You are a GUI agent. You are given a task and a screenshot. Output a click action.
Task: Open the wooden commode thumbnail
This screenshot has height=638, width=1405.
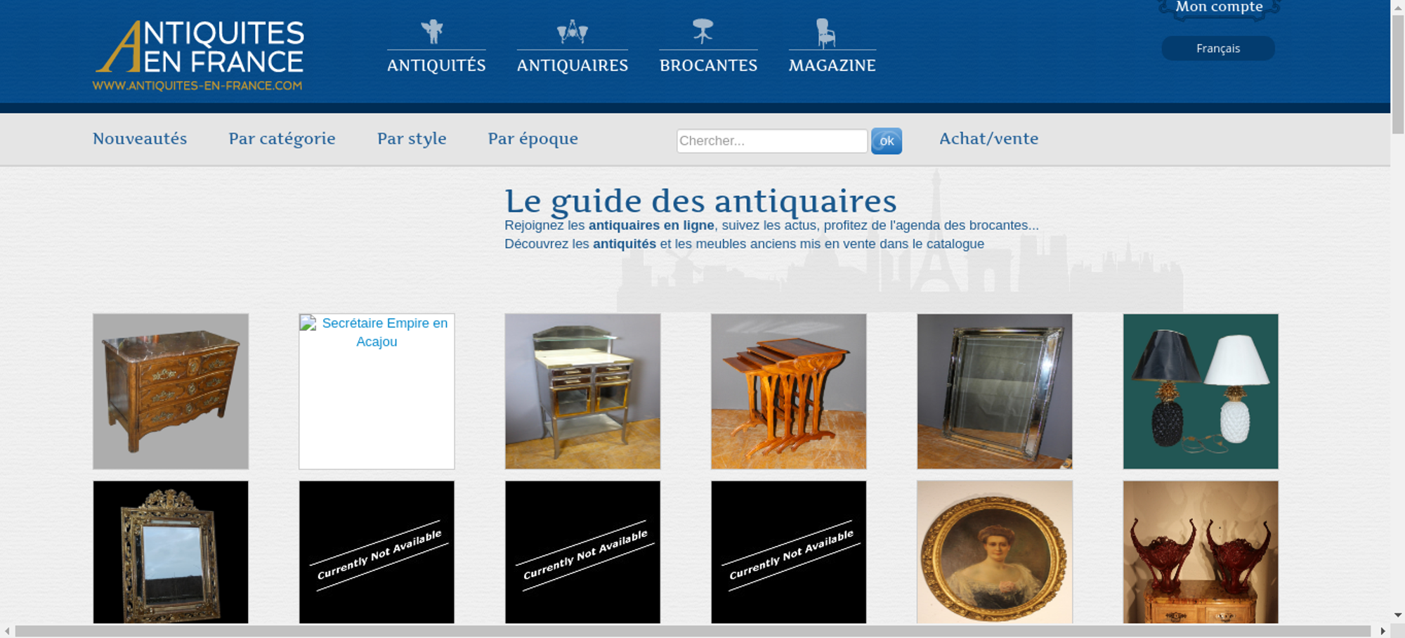[171, 391]
